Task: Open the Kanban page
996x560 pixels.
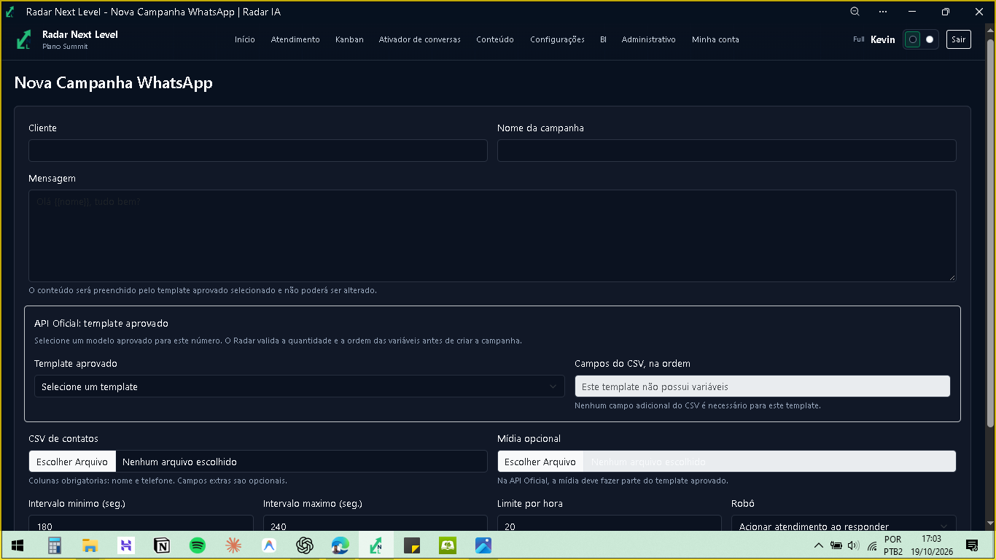Action: click(349, 39)
